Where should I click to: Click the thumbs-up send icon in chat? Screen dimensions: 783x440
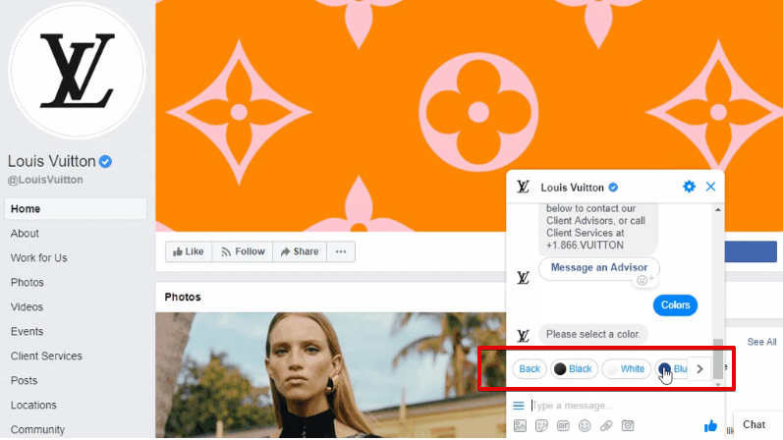coord(710,426)
